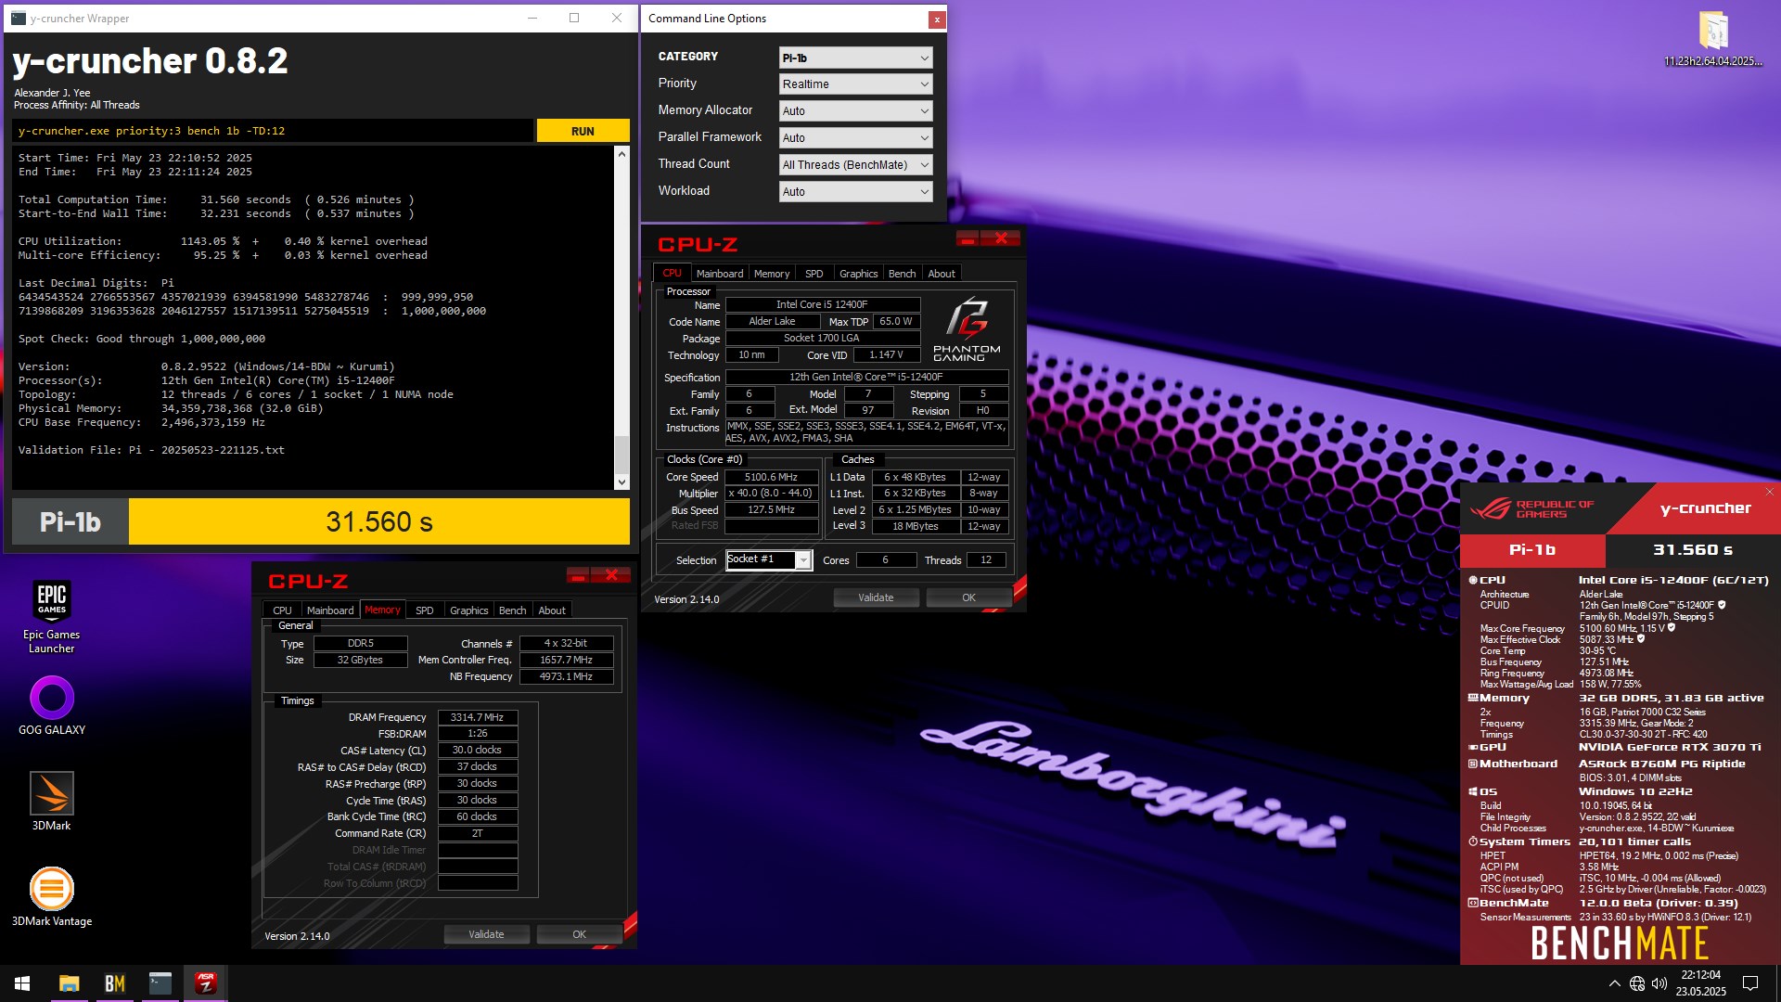Launch 3DMark desktop shortcut
The height and width of the screenshot is (1002, 1781).
point(52,801)
